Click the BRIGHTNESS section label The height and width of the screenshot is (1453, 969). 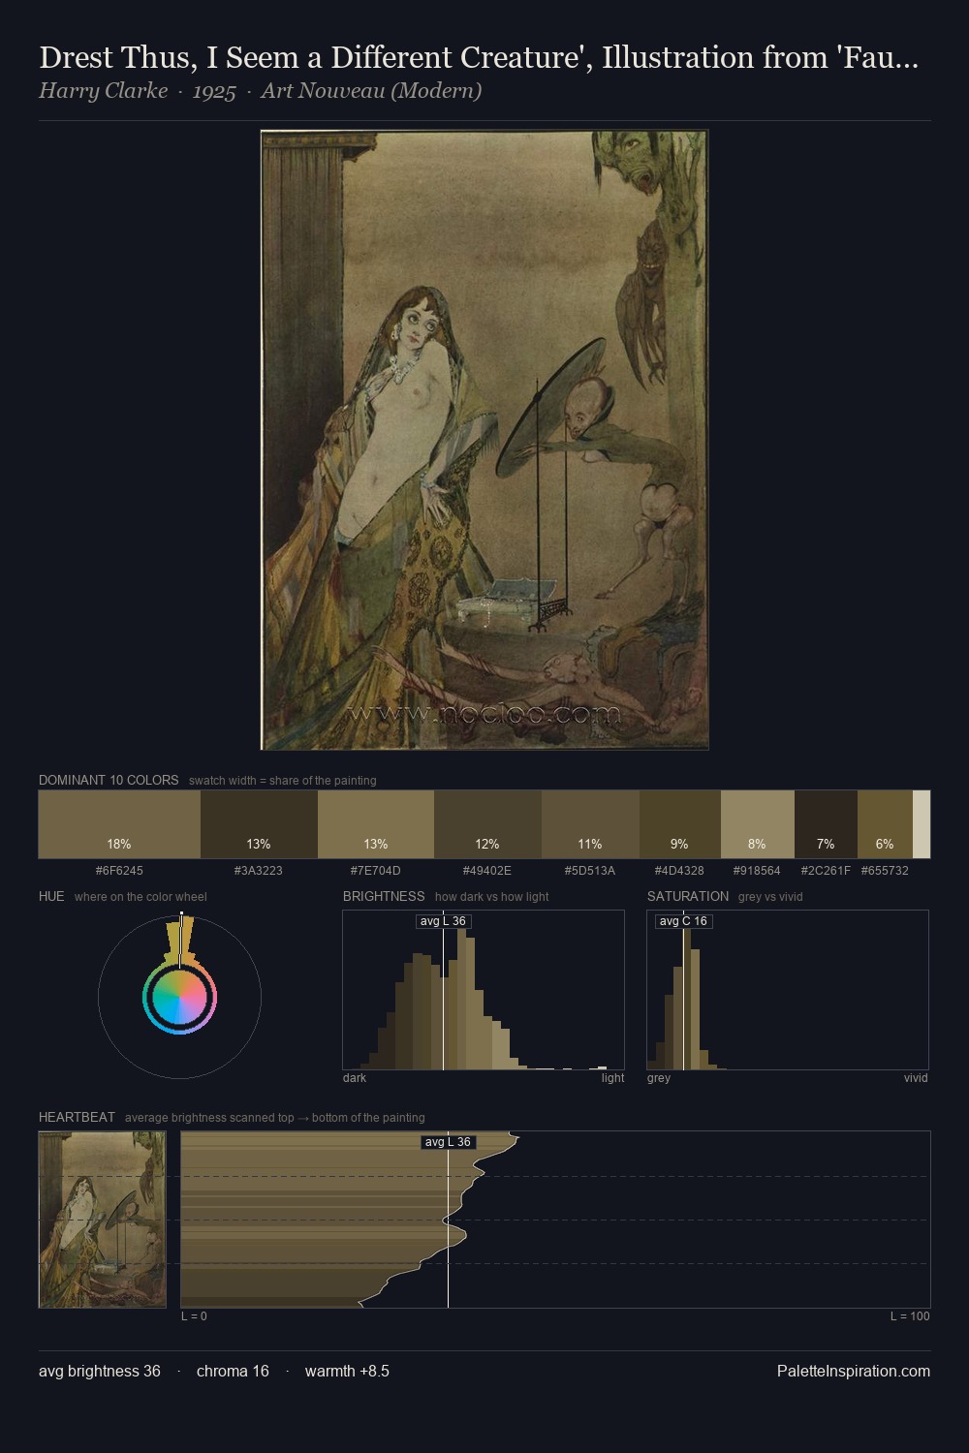(384, 896)
